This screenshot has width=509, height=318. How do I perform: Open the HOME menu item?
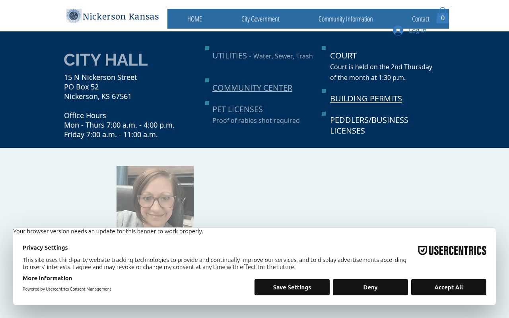194,19
